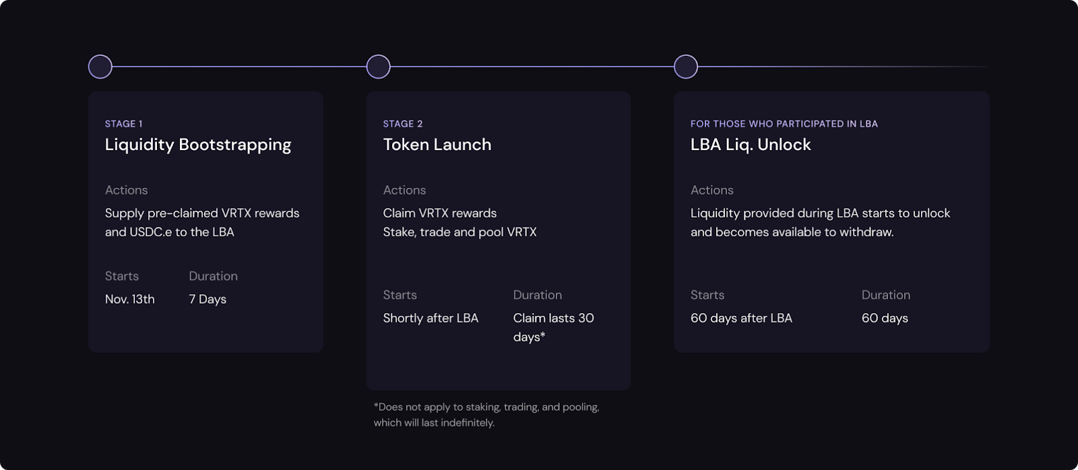The image size is (1078, 470).
Task: Click the LBA Liq. Unlock title
Action: click(x=751, y=145)
